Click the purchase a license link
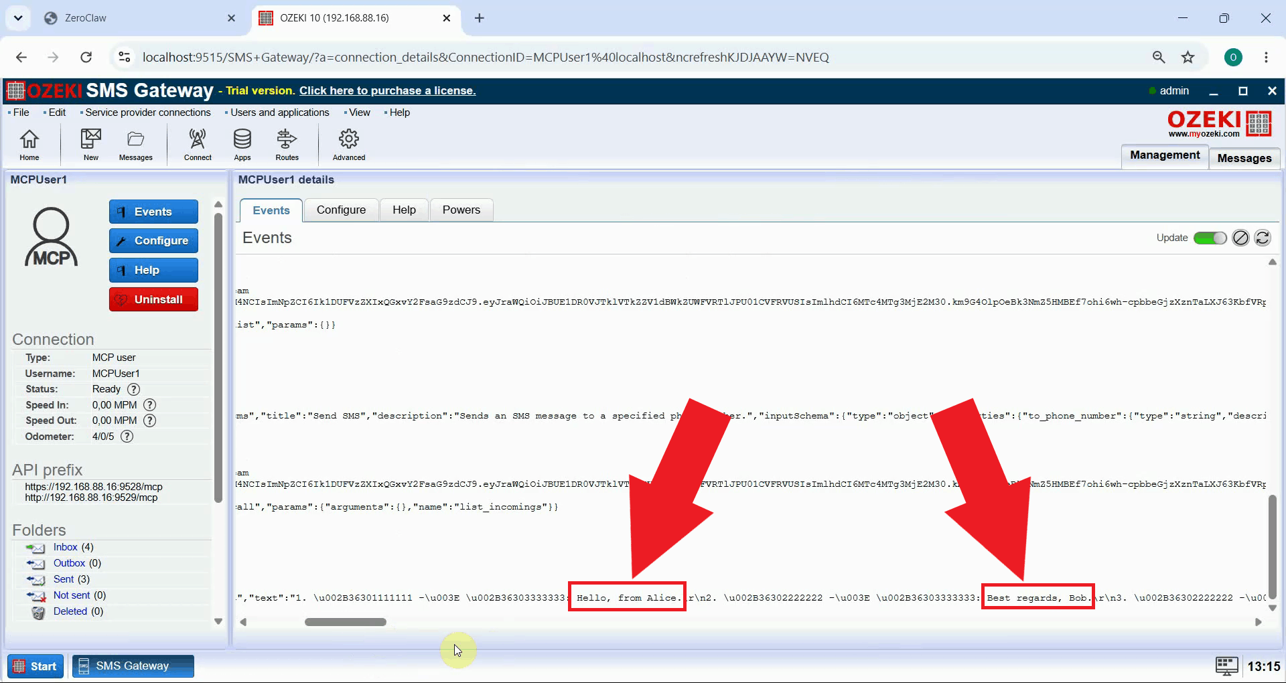Image resolution: width=1286 pixels, height=683 pixels. (387, 91)
